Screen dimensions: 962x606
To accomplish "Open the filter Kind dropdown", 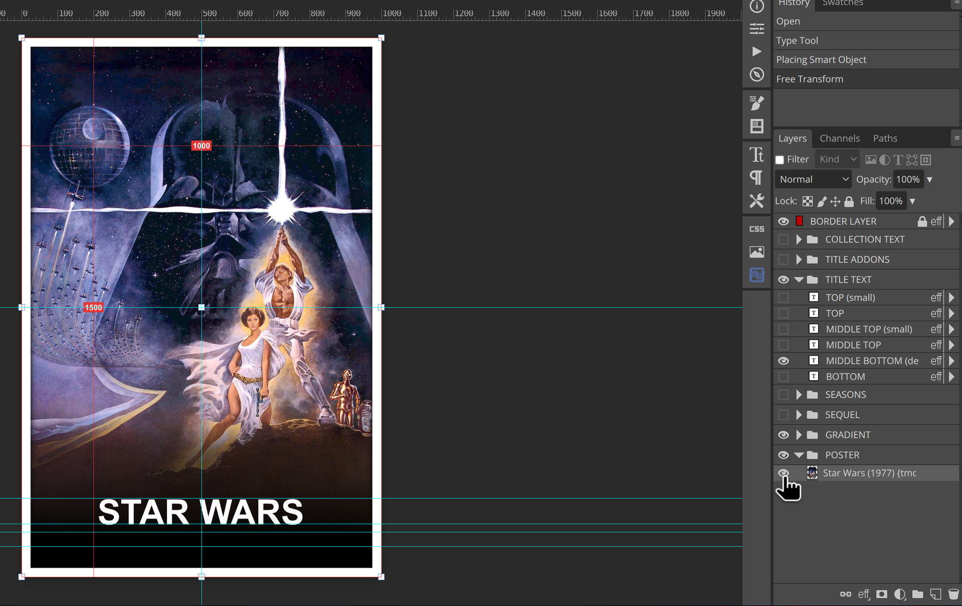I will tap(838, 159).
